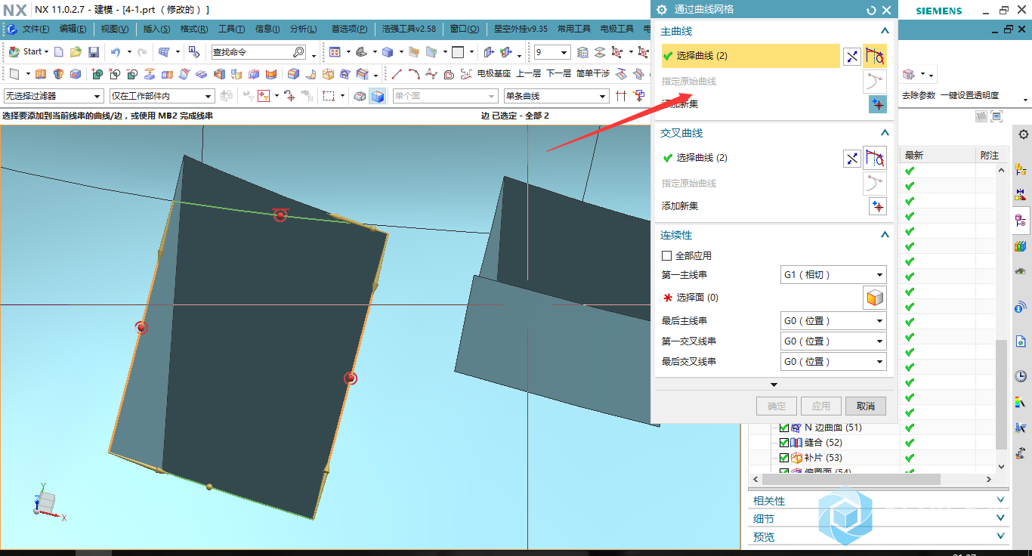Viewport: 1032px width, 556px height.
Task: Open the 第一主线串 continuity dropdown
Action: (833, 275)
